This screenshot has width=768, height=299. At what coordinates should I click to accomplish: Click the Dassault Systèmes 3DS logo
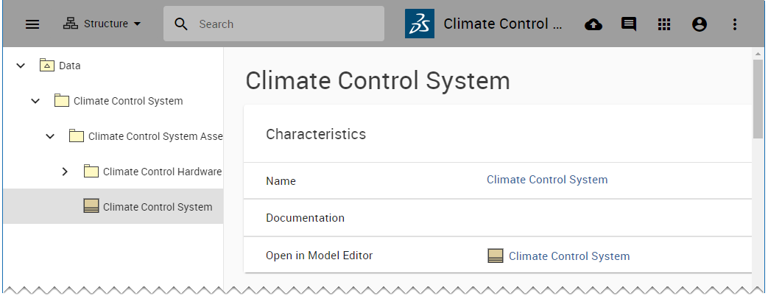[420, 24]
